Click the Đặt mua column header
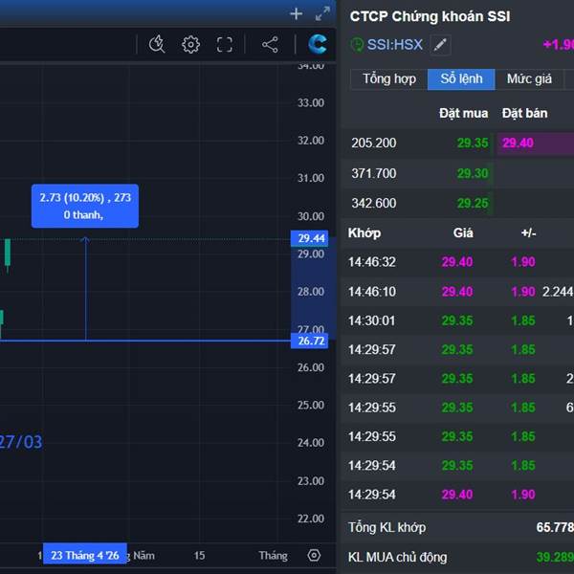Image resolution: width=574 pixels, height=574 pixels. [x=463, y=113]
